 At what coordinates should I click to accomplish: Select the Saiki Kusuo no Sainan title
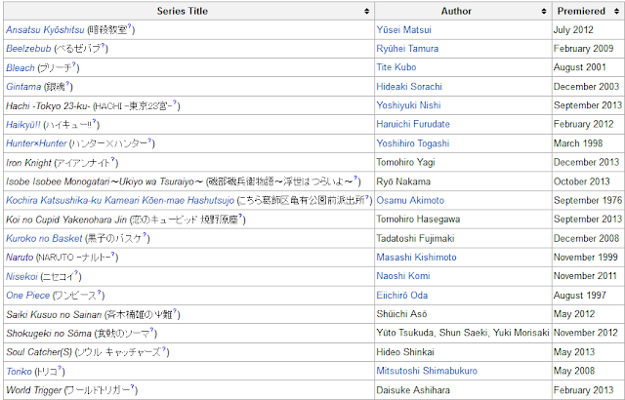point(54,315)
